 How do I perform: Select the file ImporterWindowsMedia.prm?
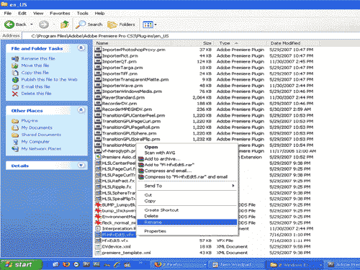(x=132, y=91)
